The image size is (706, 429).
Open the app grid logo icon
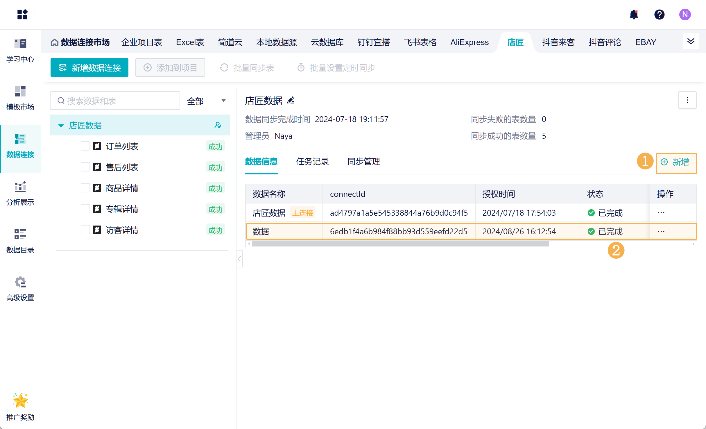pos(22,15)
